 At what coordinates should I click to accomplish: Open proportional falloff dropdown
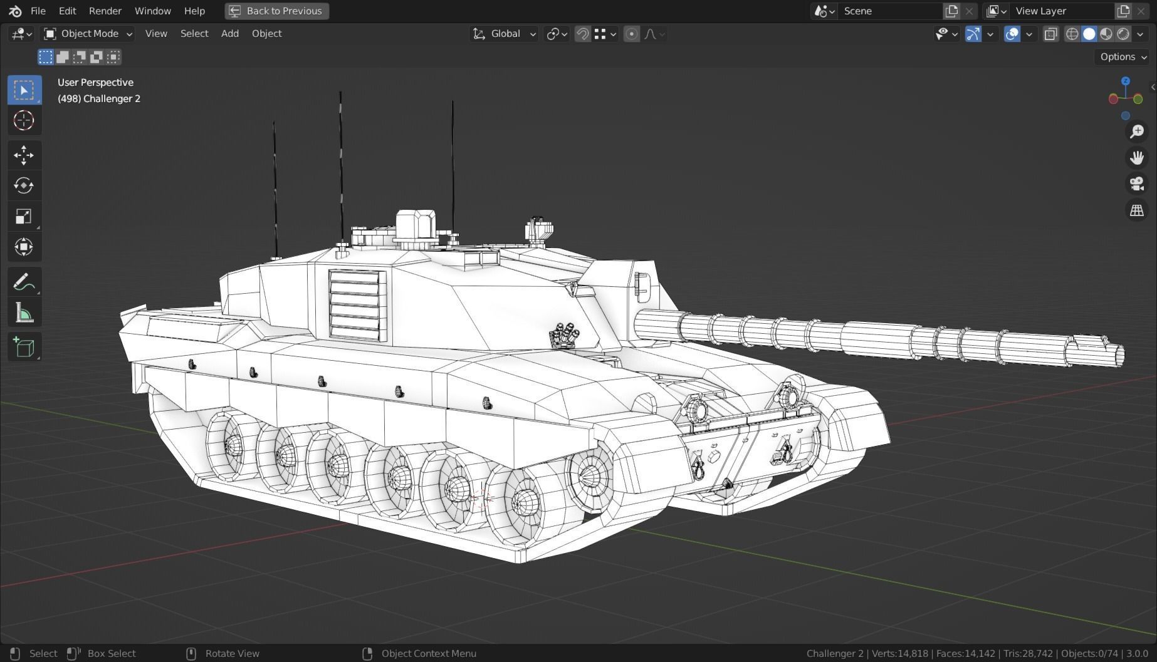point(654,34)
